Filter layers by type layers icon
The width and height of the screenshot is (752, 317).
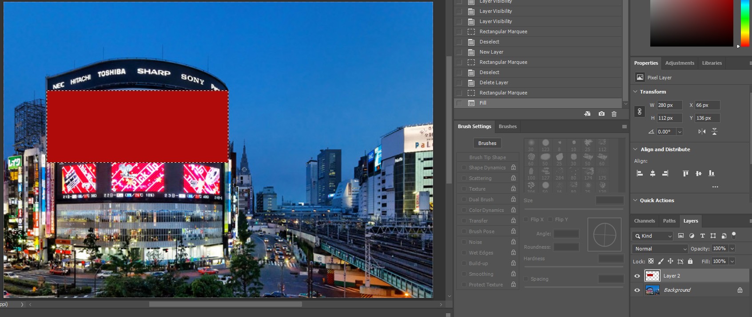[x=702, y=236]
